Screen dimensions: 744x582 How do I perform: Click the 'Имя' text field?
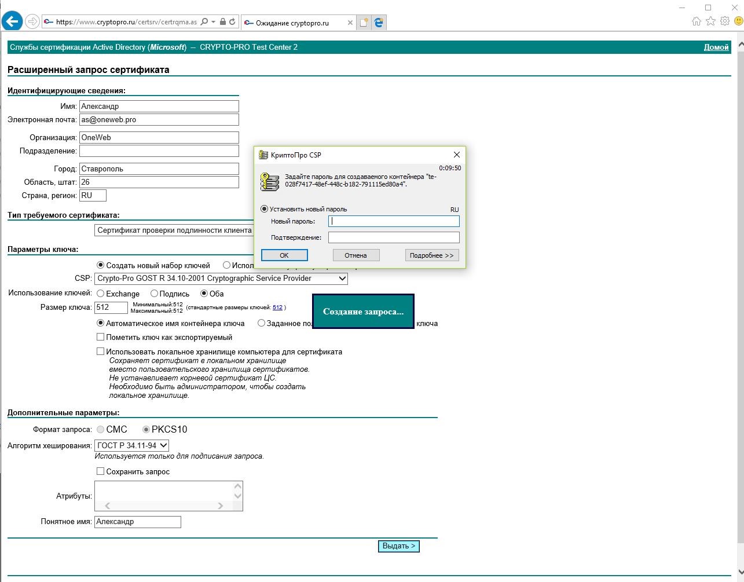pyautogui.click(x=159, y=106)
